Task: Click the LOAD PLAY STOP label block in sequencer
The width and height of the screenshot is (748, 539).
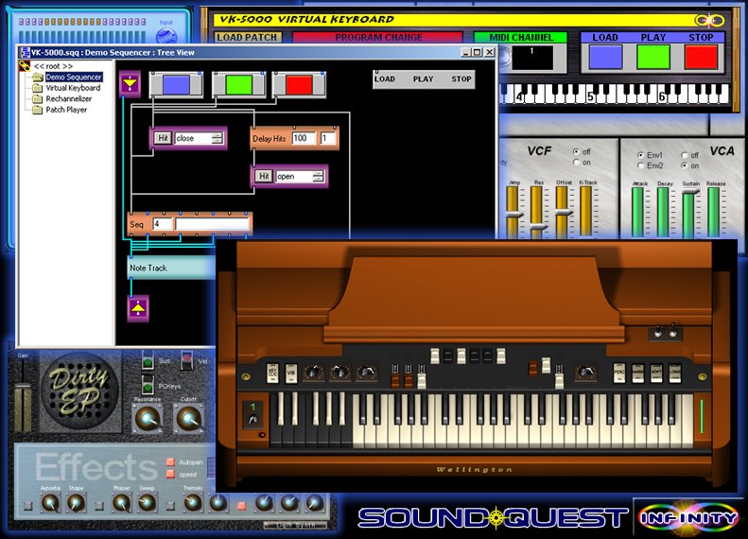Action: coord(423,79)
